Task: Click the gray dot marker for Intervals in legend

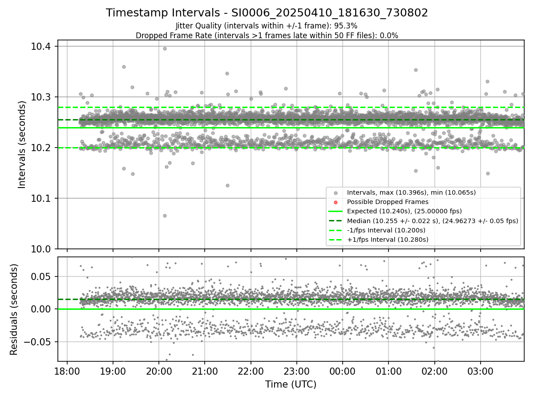Action: [336, 193]
